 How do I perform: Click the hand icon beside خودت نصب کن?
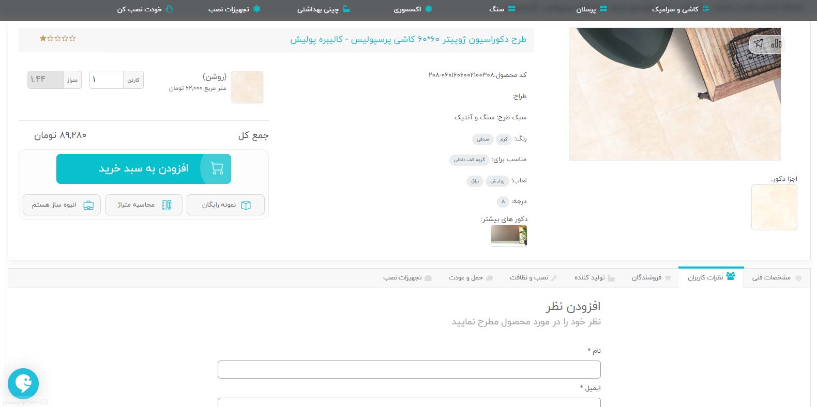169,9
